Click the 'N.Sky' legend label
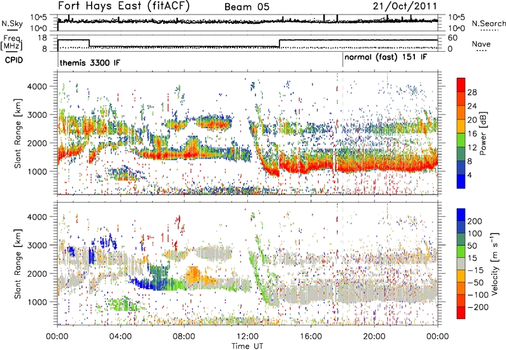The image size is (506, 350). [x=12, y=24]
